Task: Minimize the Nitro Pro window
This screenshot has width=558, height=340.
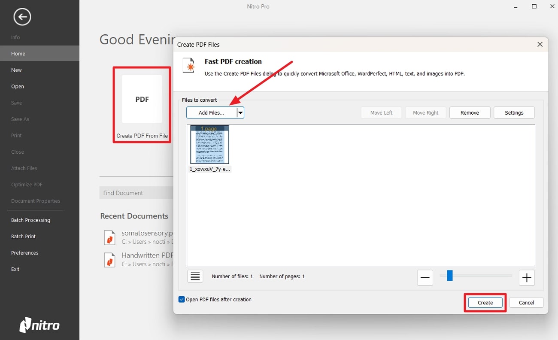Action: coord(515,6)
